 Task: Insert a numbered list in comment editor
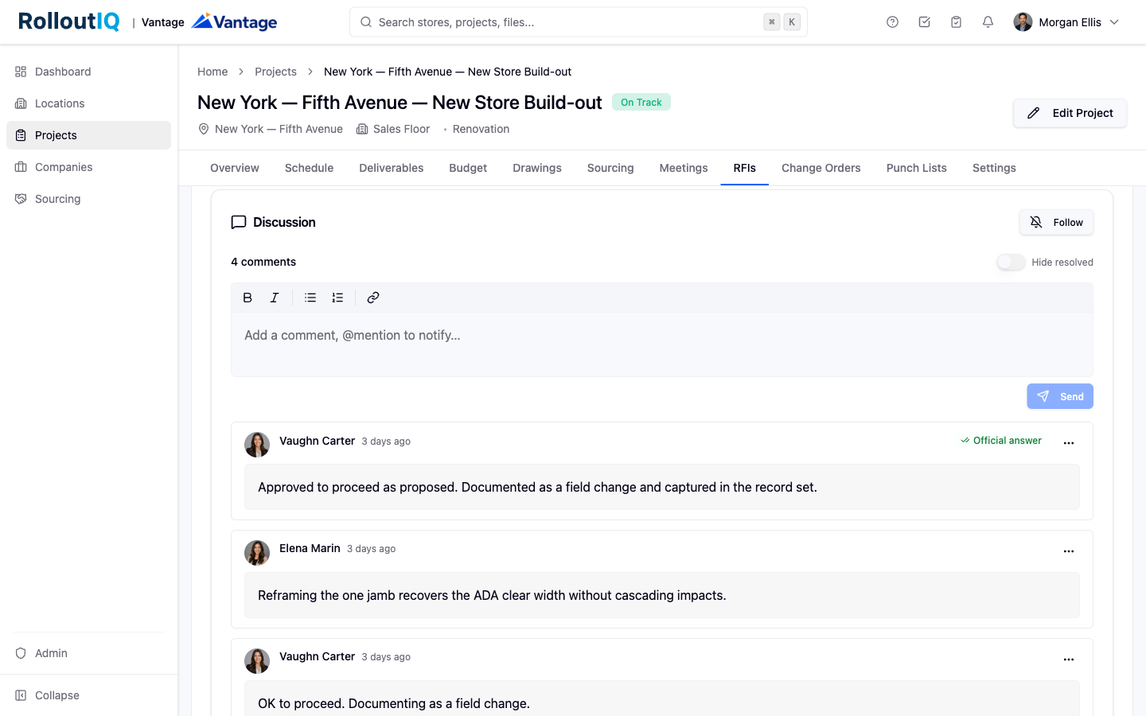coord(337,298)
